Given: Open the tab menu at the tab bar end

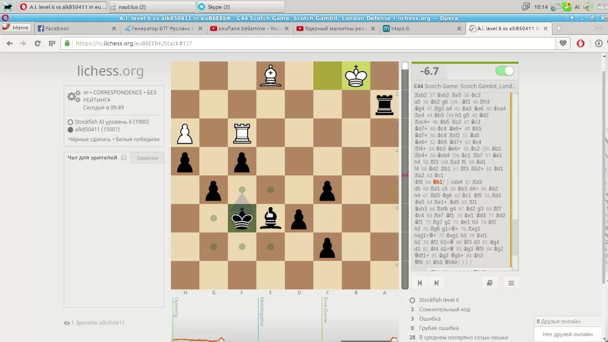Looking at the screenshot, I should tap(599, 28).
